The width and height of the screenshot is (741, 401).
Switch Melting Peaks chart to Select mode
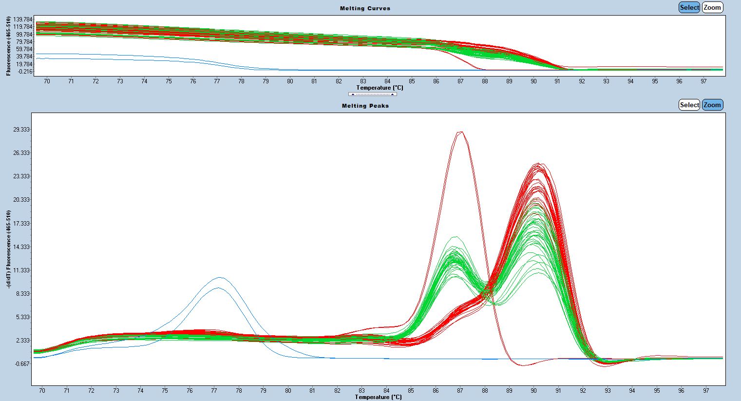[689, 105]
